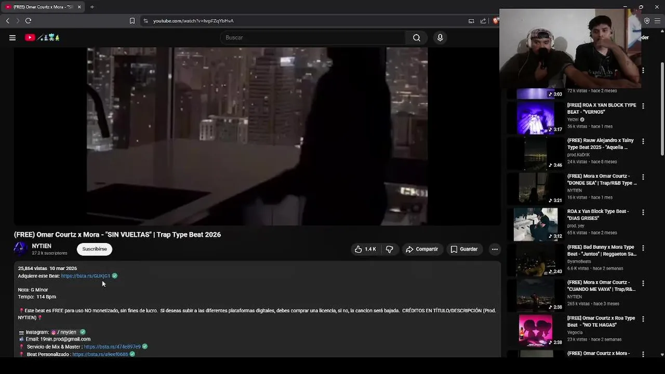The image size is (665, 374).
Task: Open options menu for Rauw Alejandro x Tainy video
Action: click(x=643, y=141)
